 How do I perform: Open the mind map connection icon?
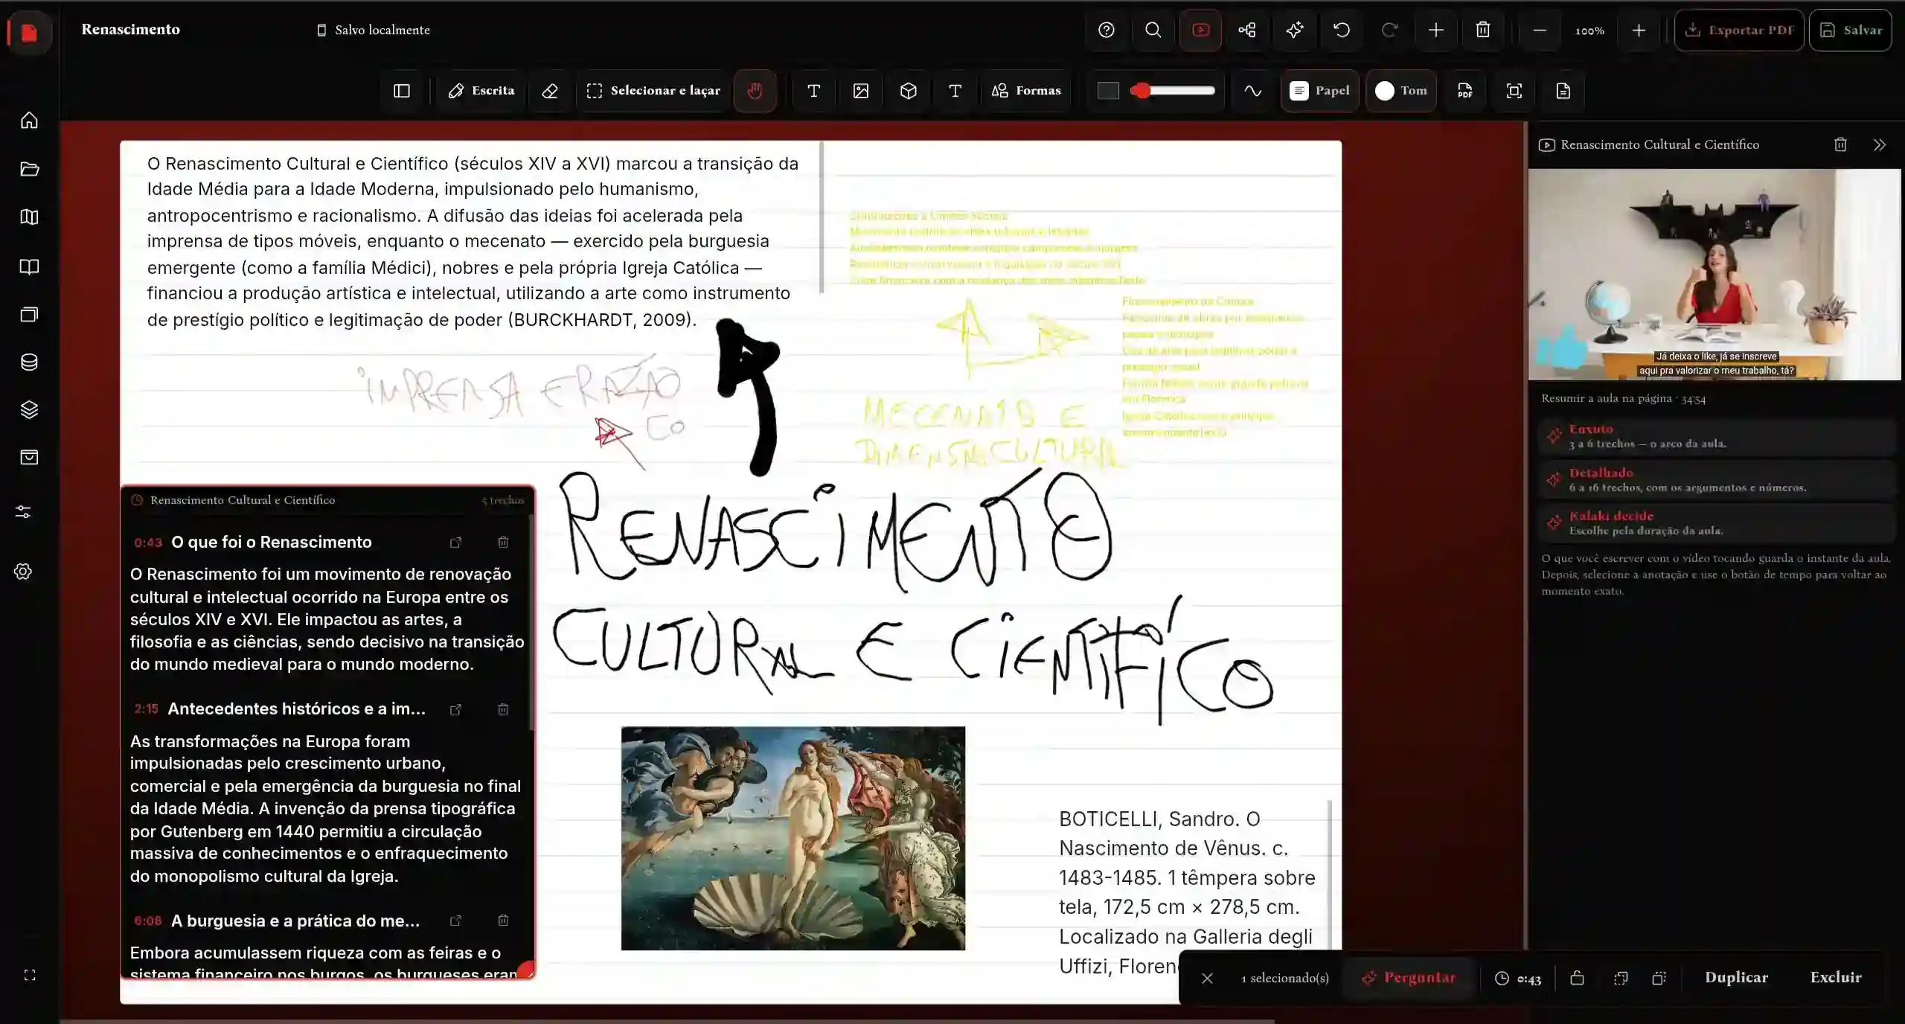[1247, 30]
